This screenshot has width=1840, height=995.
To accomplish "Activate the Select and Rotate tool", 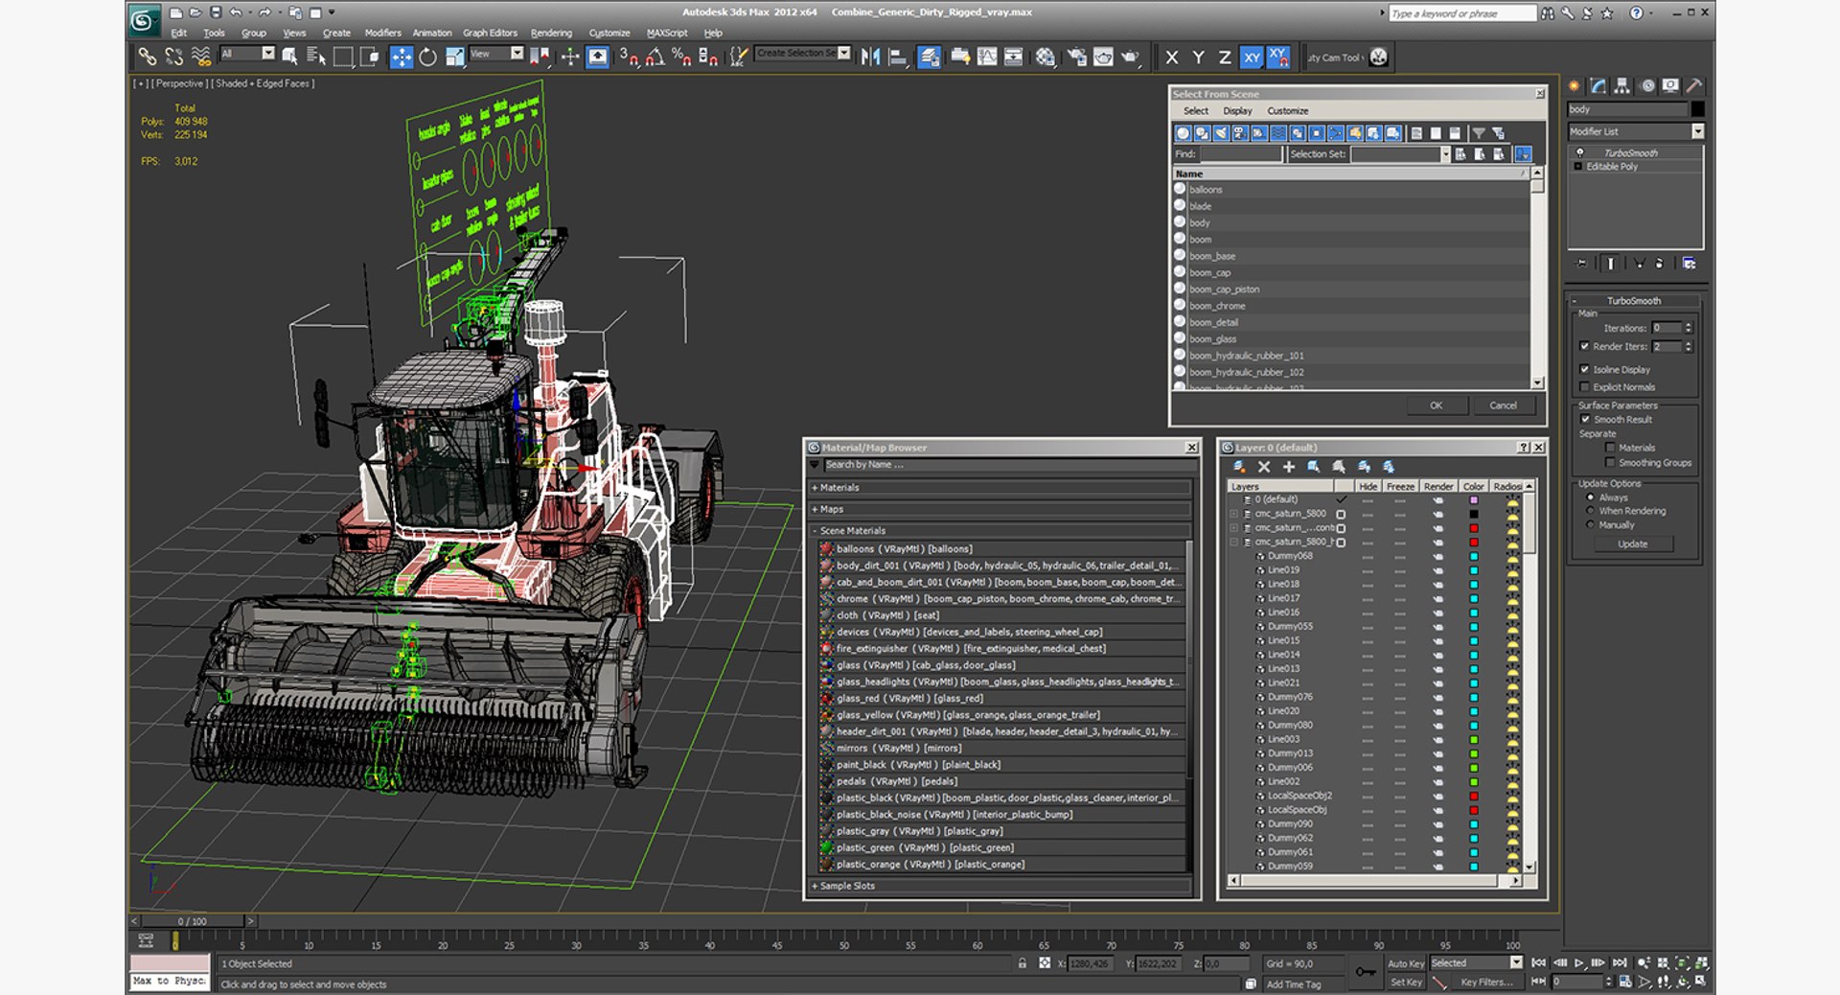I will coord(427,57).
